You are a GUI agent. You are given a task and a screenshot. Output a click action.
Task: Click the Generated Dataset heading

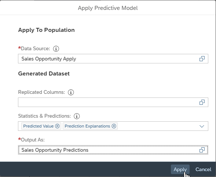tap(44, 74)
